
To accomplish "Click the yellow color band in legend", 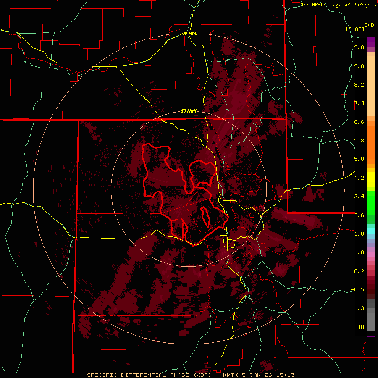I will coord(371,180).
